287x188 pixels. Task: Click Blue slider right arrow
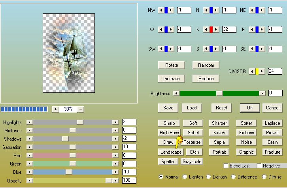115,172
